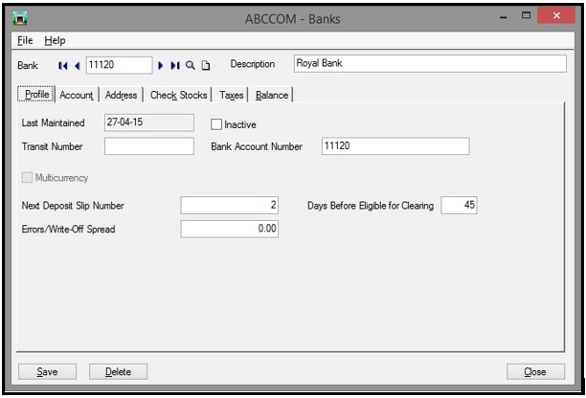Image resolution: width=586 pixels, height=398 pixels.
Task: Go to first bank record
Action: pyautogui.click(x=63, y=66)
